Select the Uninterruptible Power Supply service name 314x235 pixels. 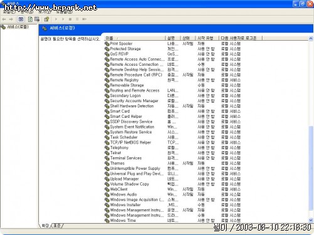coord(135,169)
